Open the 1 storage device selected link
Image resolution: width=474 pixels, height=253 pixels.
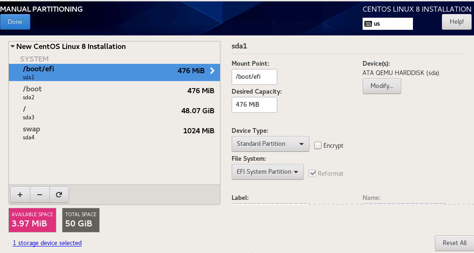tap(47, 243)
